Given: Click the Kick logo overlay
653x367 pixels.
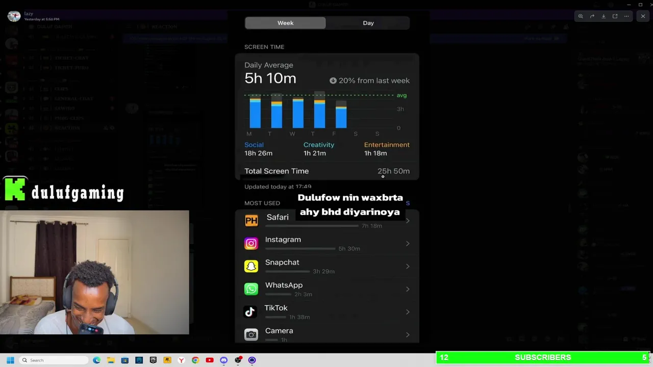Looking at the screenshot, I should tap(15, 190).
